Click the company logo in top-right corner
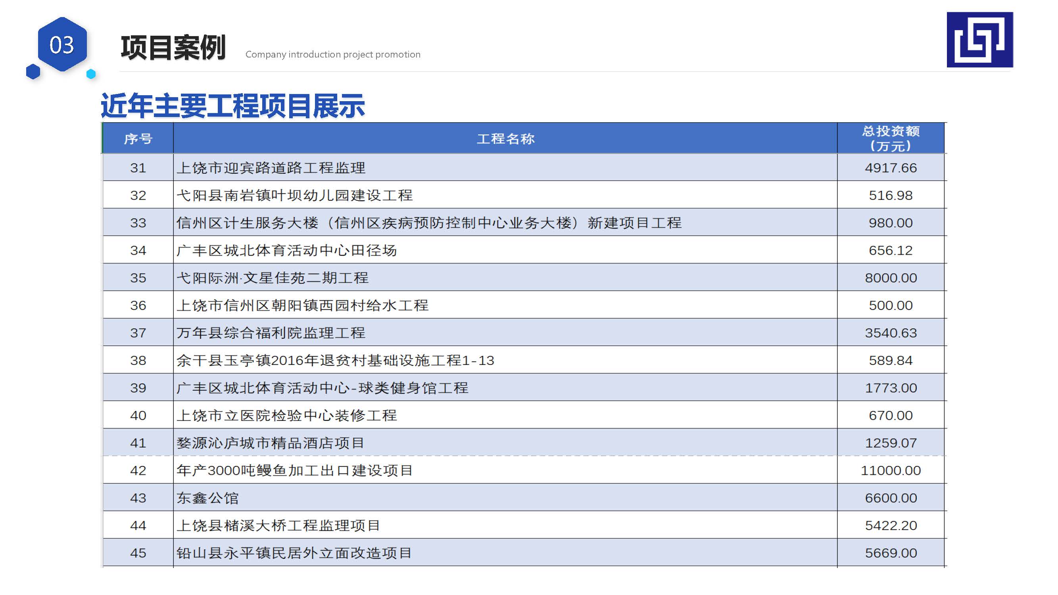The width and height of the screenshot is (1058, 595). (979, 39)
